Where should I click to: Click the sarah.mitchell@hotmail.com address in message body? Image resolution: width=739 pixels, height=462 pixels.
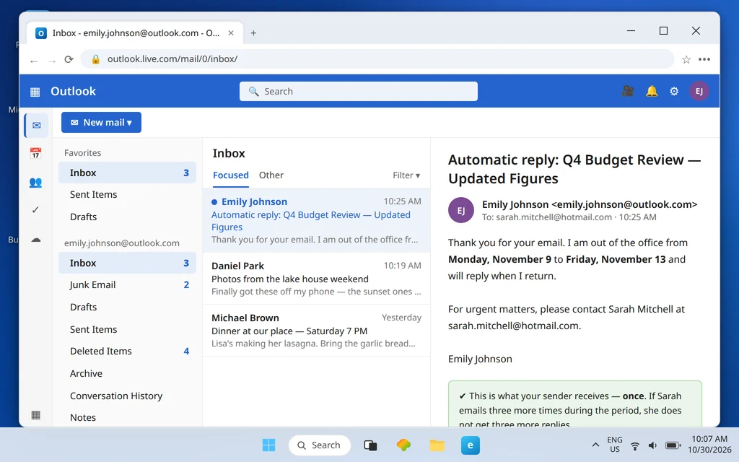(513, 326)
